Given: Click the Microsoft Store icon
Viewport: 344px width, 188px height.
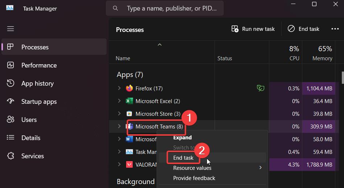Looking at the screenshot, I should [129, 114].
